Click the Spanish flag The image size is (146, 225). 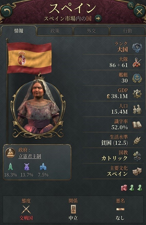coord(29,58)
